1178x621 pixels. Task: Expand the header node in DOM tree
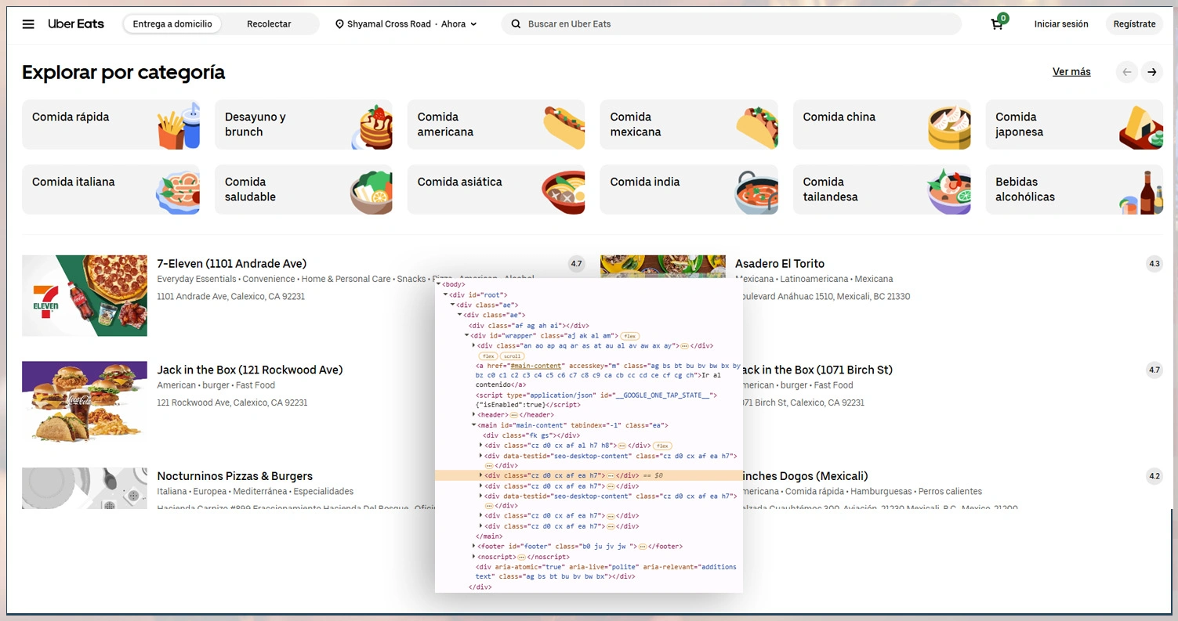(x=474, y=414)
